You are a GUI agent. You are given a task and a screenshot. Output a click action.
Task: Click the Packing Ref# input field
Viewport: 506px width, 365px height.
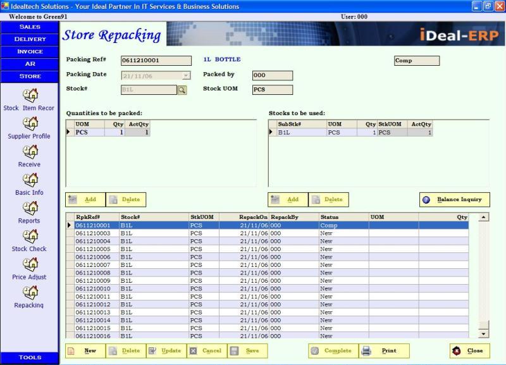[x=155, y=61]
